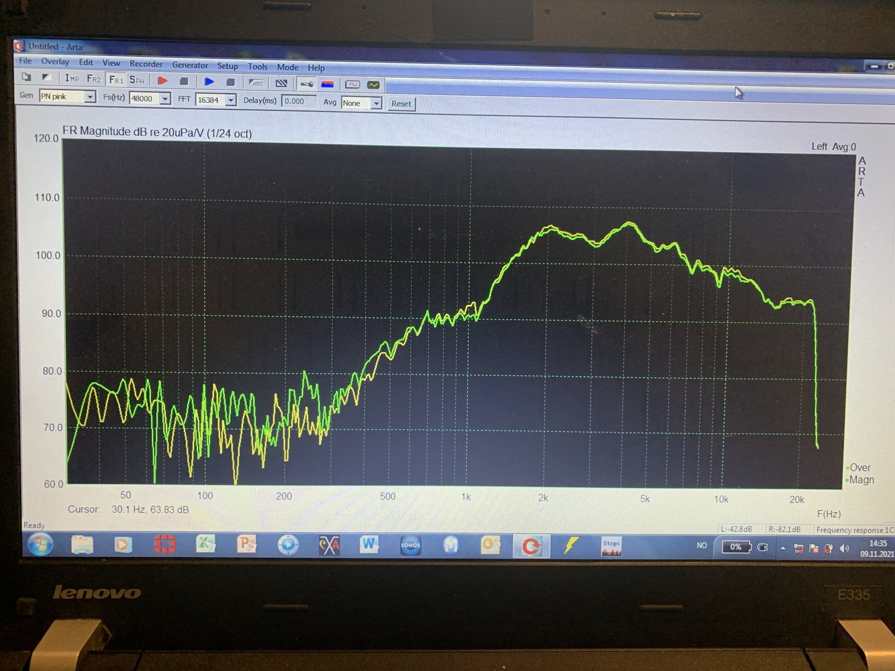Screen dimensions: 895x671
Task: Expand the FFT size dropdown
Action: [231, 100]
